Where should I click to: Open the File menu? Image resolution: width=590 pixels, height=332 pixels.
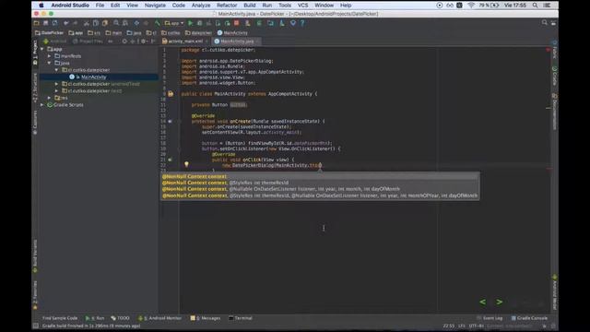(100, 6)
